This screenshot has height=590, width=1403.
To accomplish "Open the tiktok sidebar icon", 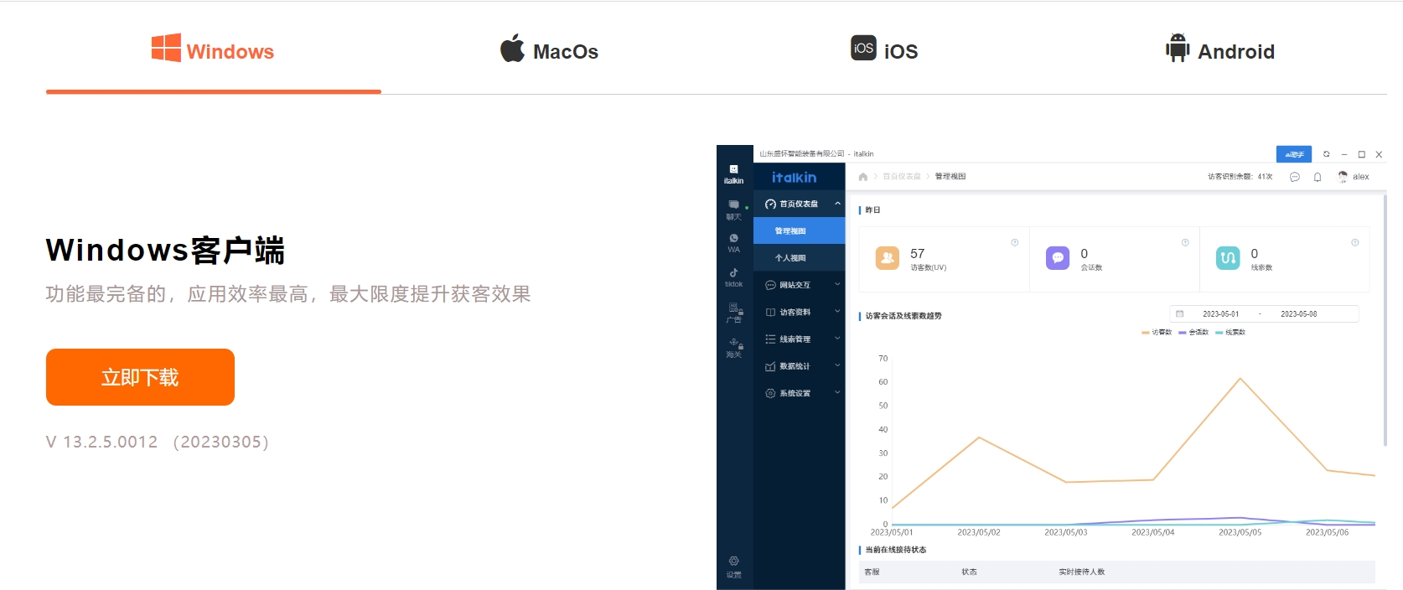I will 733,277.
